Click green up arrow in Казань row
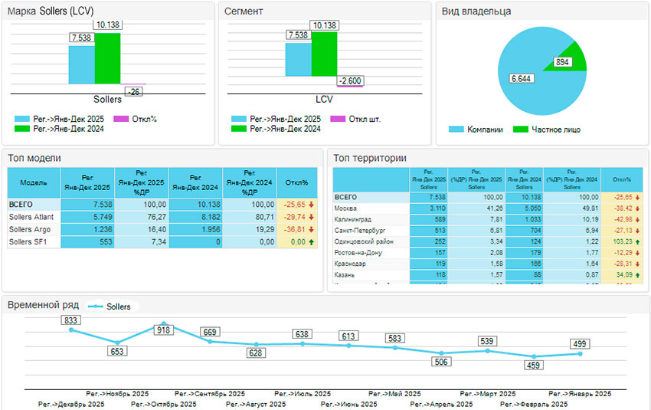651x410 pixels. click(637, 274)
